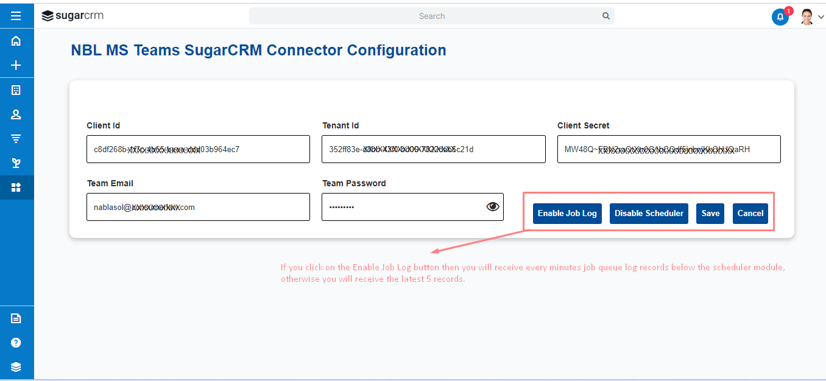Open the Opportunities funnel icon
The image size is (826, 381).
(16, 139)
